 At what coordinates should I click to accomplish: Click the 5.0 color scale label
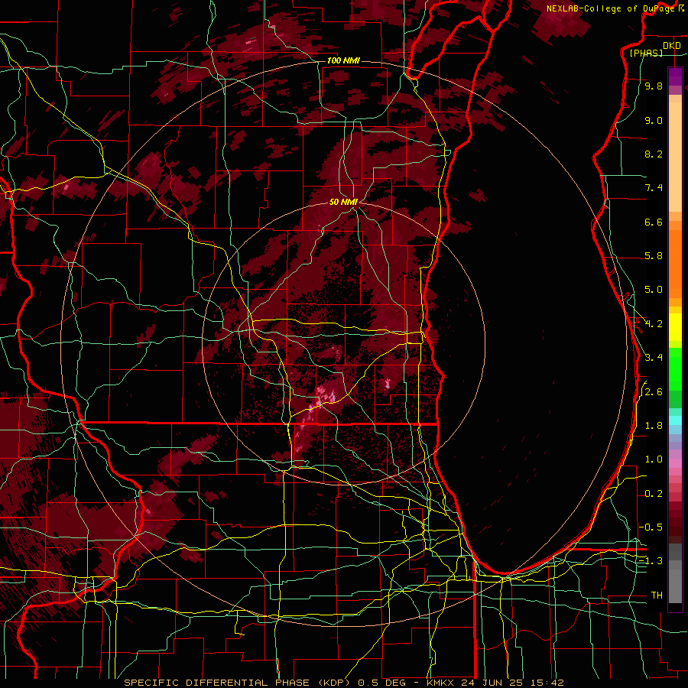(654, 290)
